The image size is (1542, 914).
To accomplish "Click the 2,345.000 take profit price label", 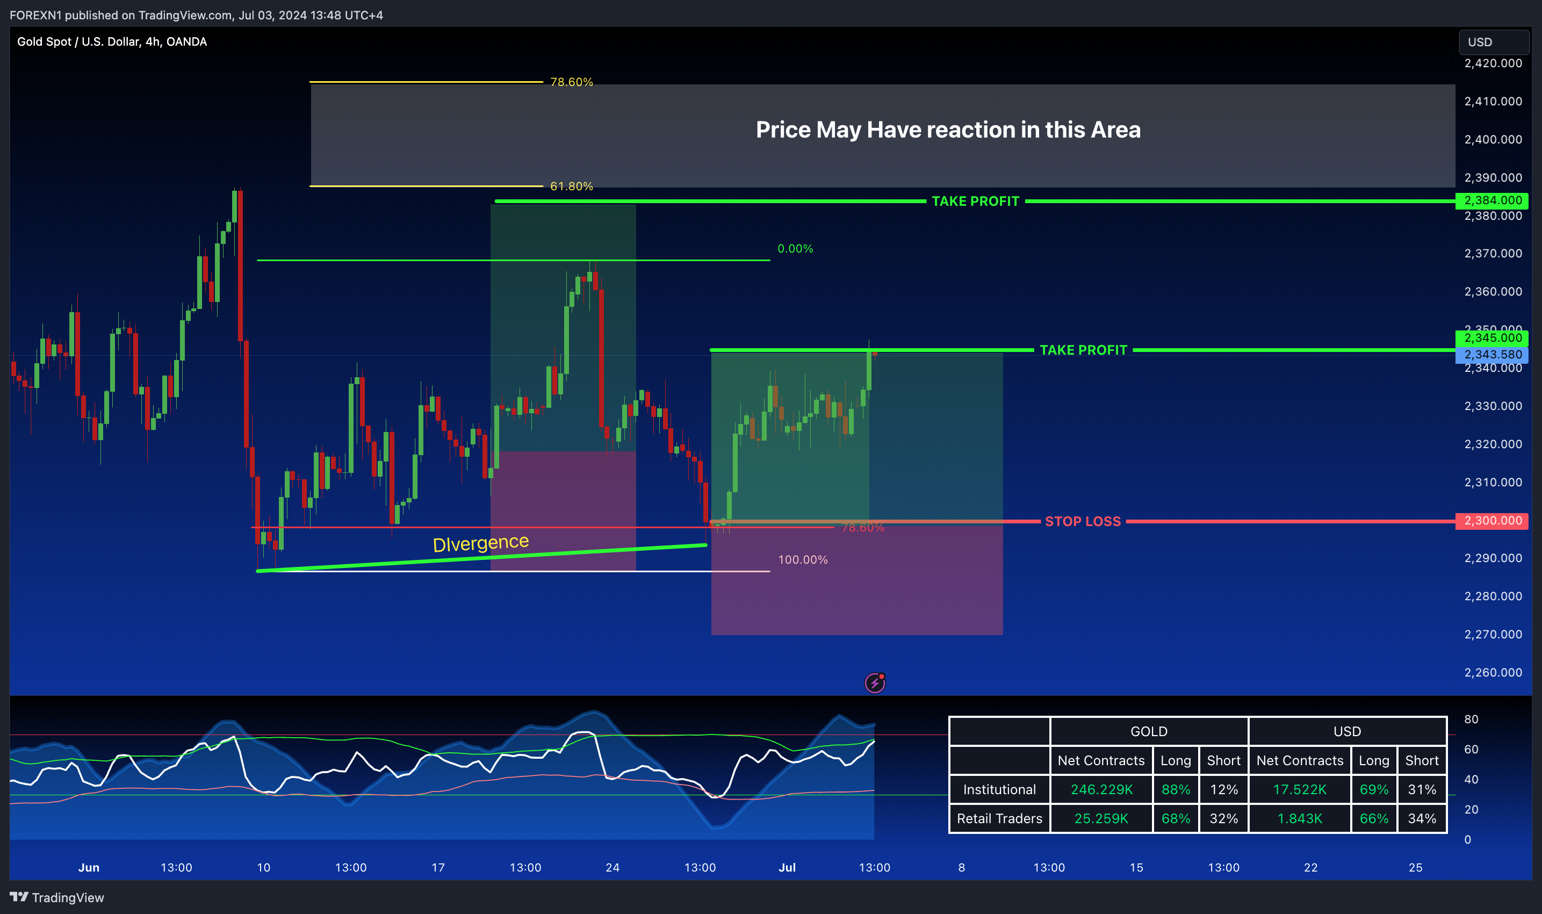I will 1493,337.
